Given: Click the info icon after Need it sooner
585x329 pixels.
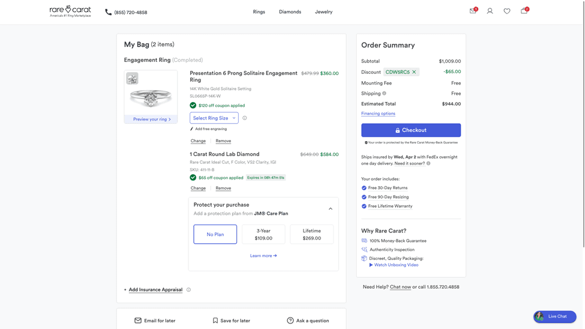Looking at the screenshot, I should click(x=428, y=163).
